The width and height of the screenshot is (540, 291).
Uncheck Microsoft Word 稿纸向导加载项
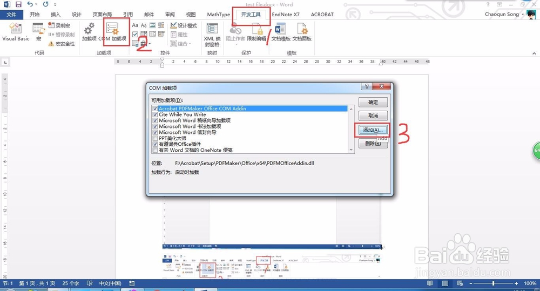pos(155,120)
